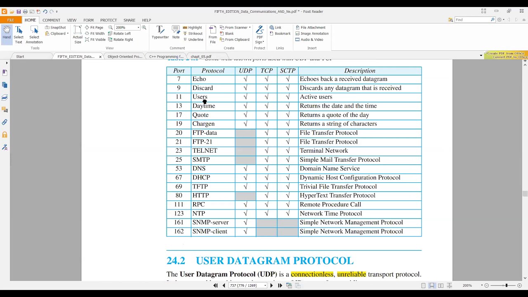
Task: Create a Blank PDF
Action: tap(227, 33)
